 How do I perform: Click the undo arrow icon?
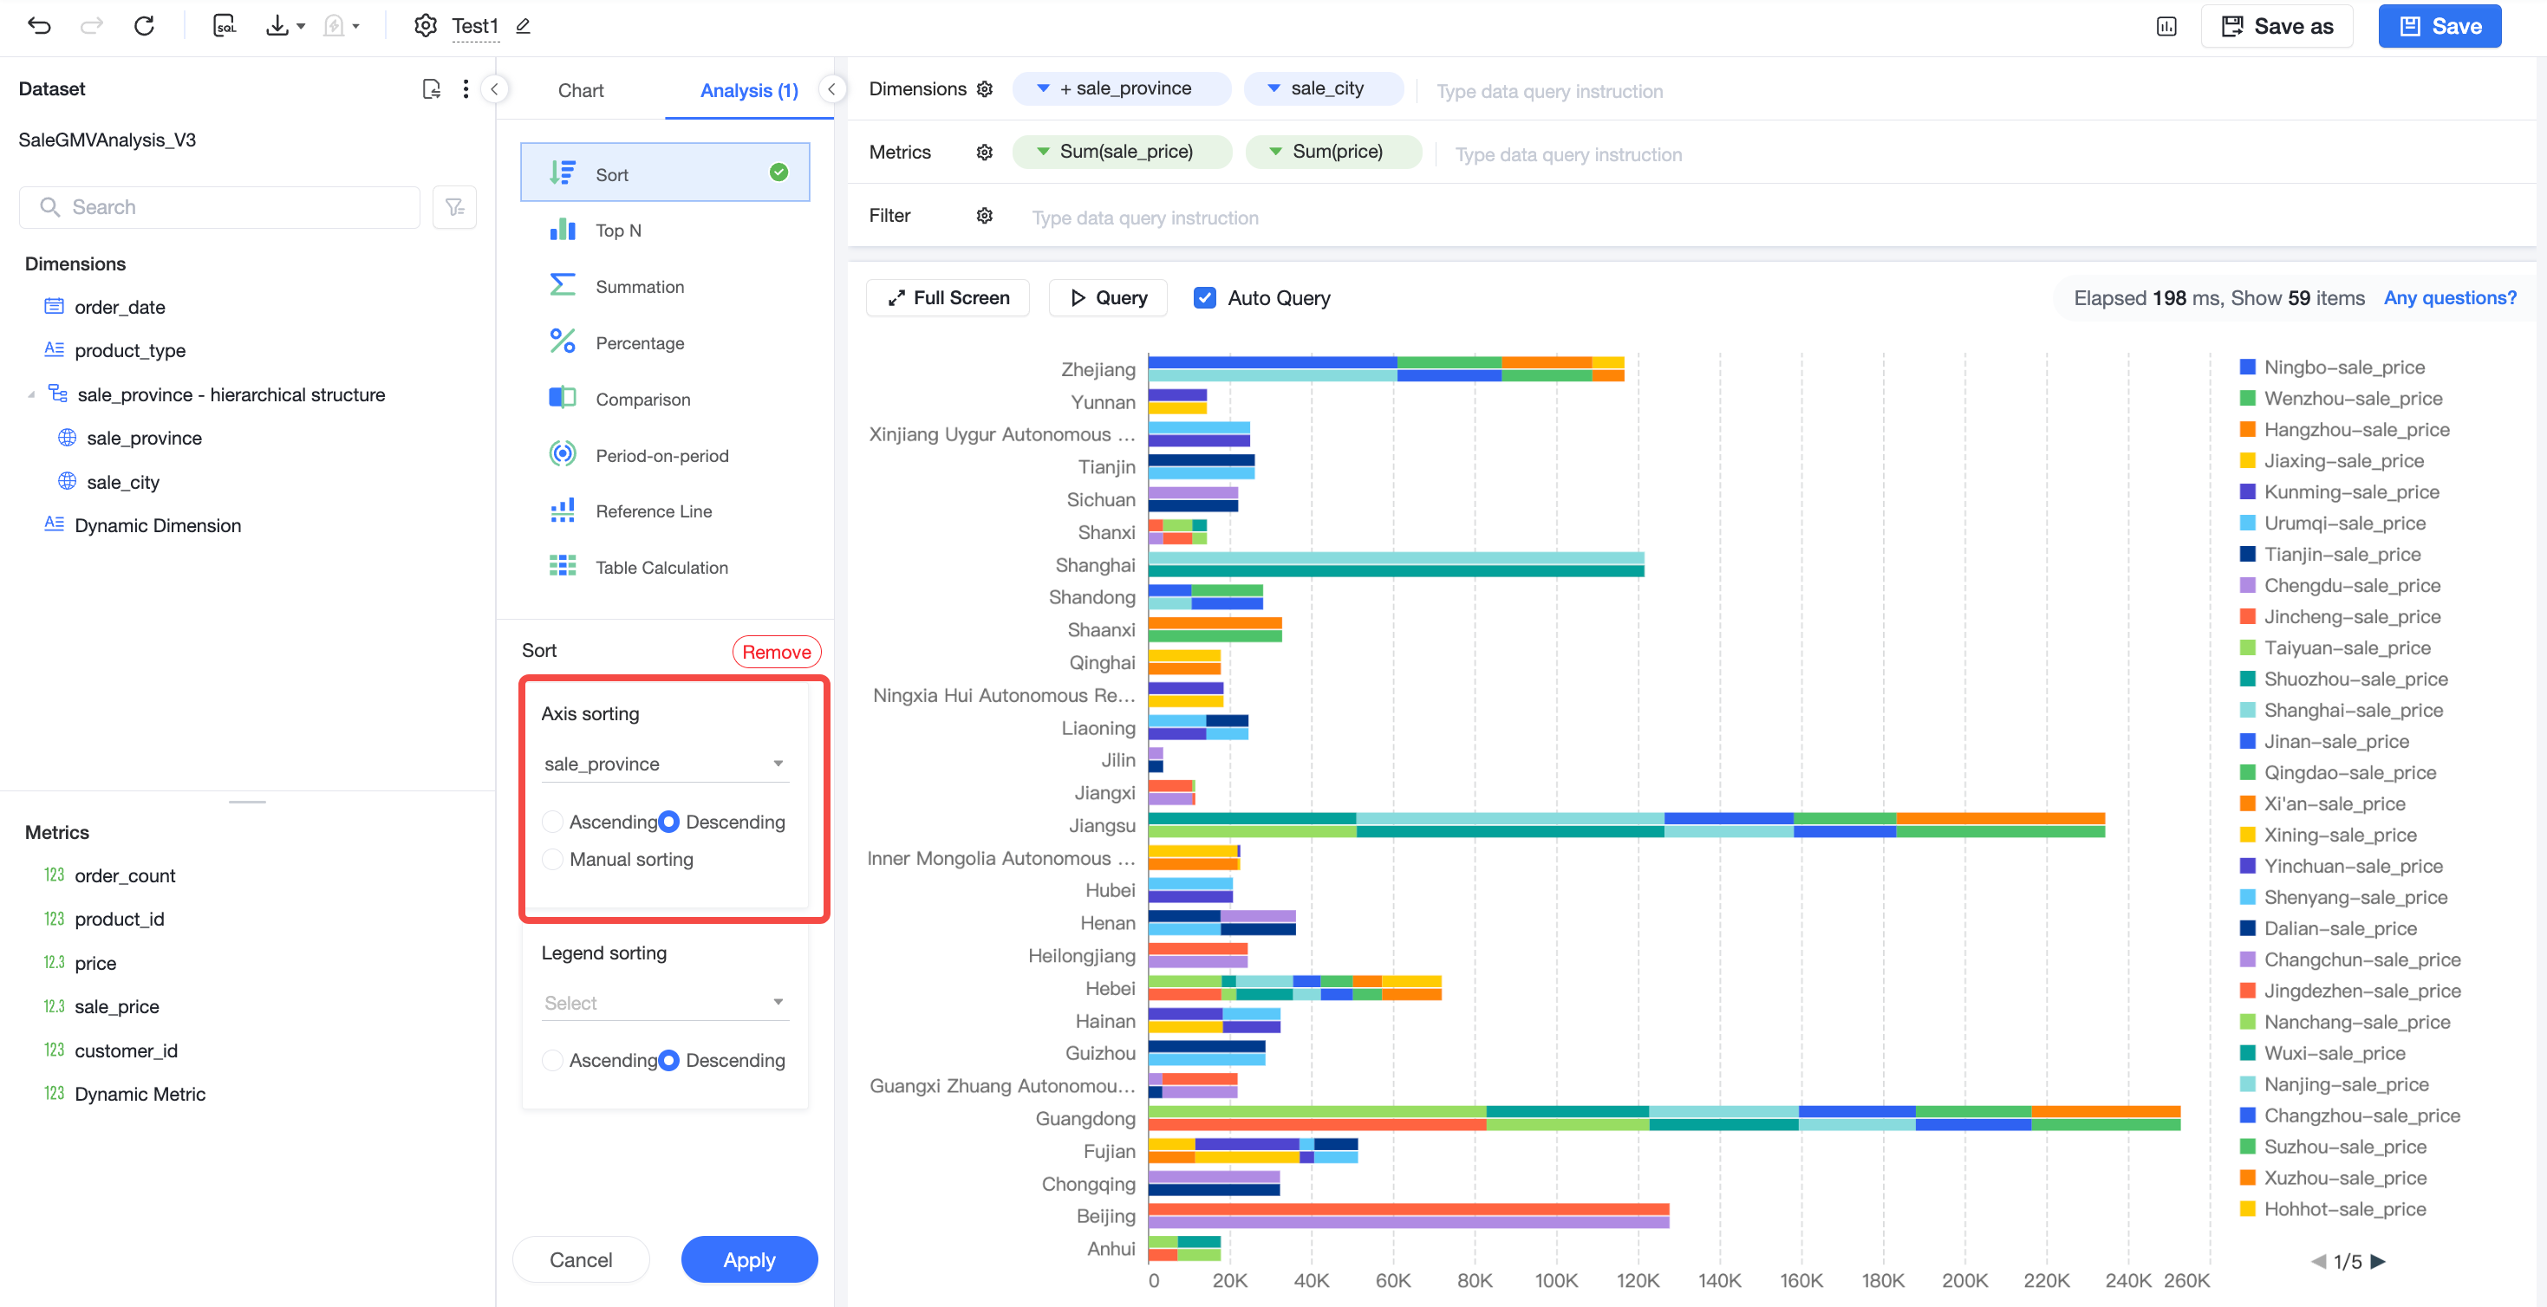click(40, 26)
